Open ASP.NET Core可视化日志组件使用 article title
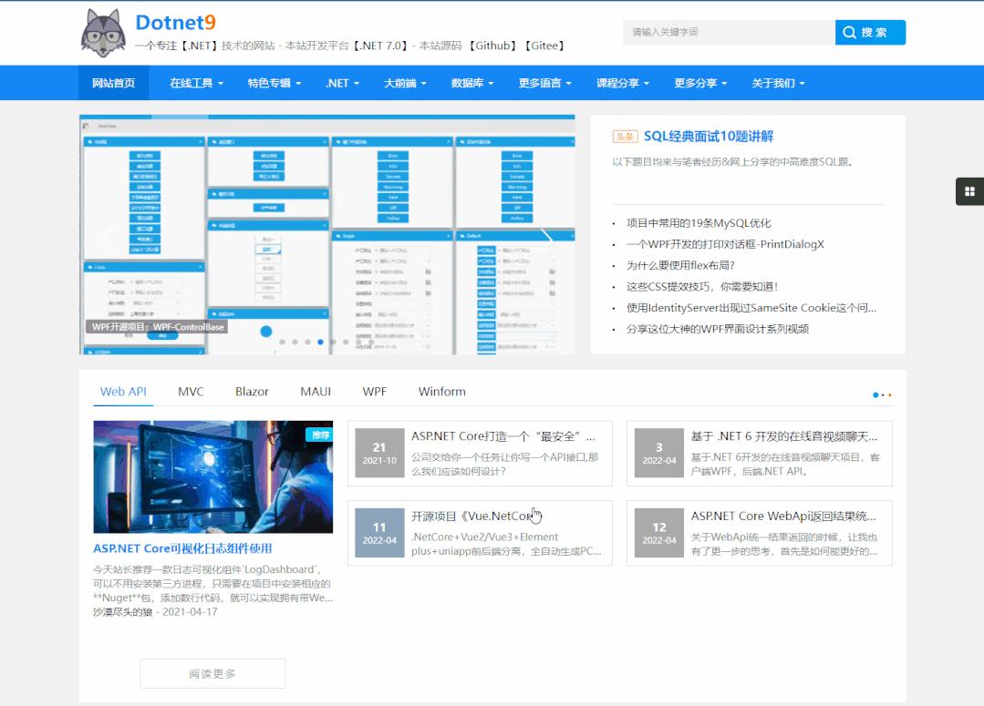 pos(182,548)
